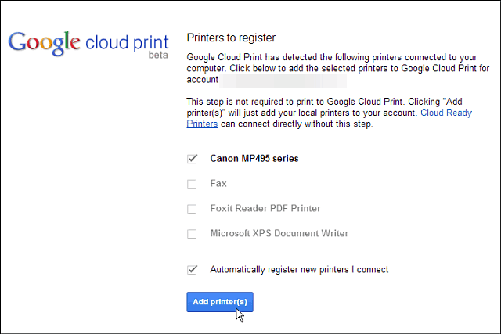This screenshot has width=501, height=334.
Task: Click the blue "cloud print" logo text
Action: [x=127, y=42]
